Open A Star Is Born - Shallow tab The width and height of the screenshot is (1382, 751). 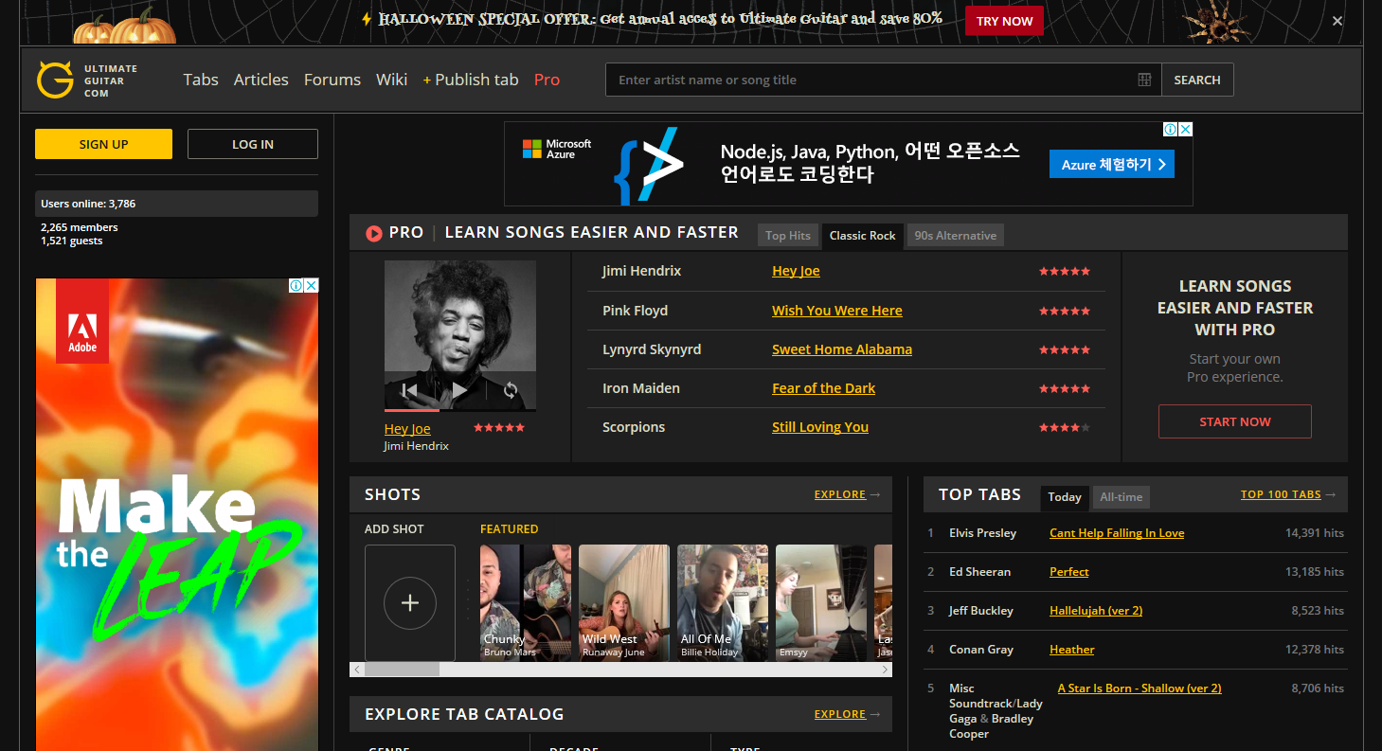click(x=1140, y=688)
